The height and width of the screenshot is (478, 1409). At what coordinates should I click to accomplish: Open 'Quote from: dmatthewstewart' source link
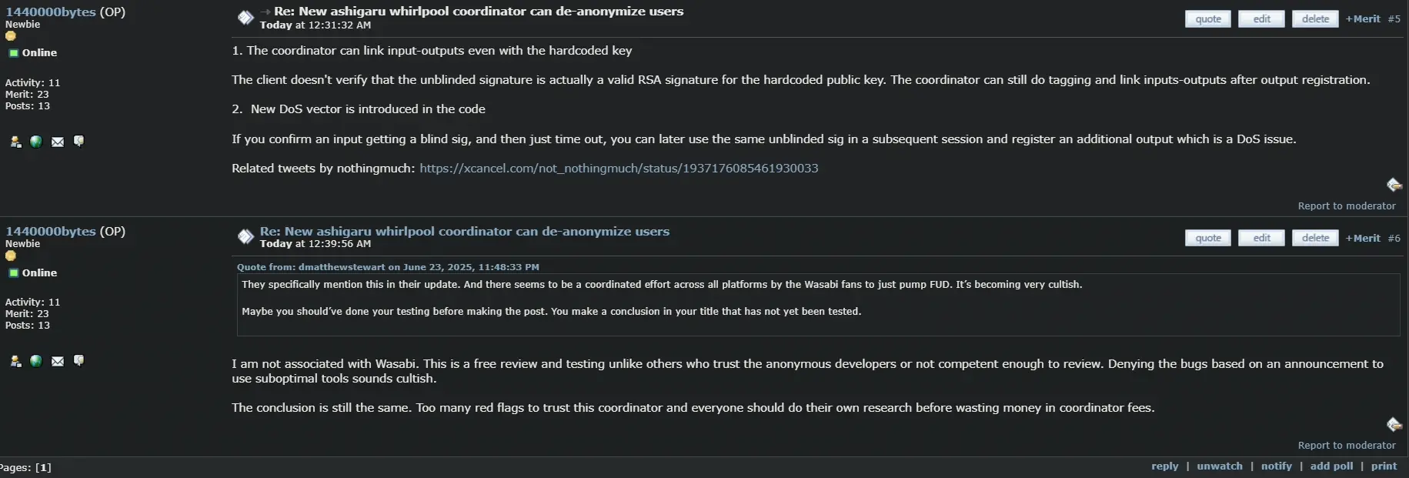coord(388,267)
